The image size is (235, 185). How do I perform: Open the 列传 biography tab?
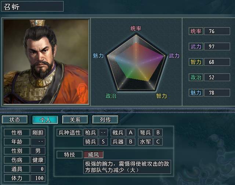[105, 120]
